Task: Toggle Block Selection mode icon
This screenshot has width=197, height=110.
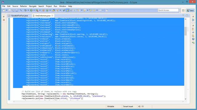Action: (71, 10)
